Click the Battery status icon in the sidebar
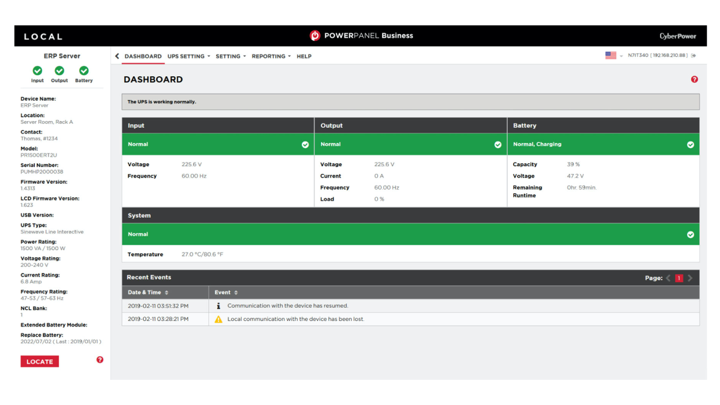 pos(83,70)
